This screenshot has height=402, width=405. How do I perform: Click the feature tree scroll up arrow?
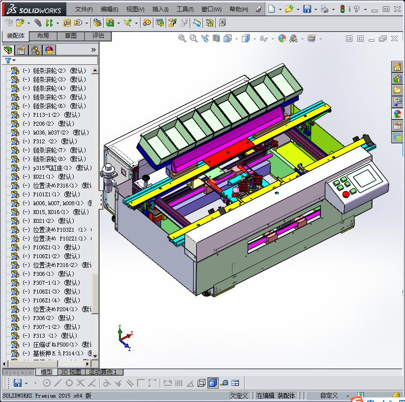[95, 71]
